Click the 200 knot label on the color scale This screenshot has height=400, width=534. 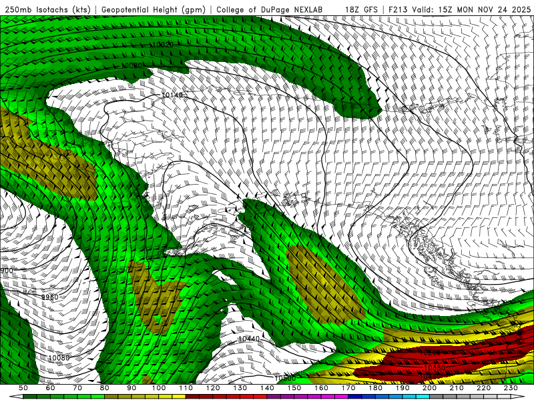[x=430, y=388]
